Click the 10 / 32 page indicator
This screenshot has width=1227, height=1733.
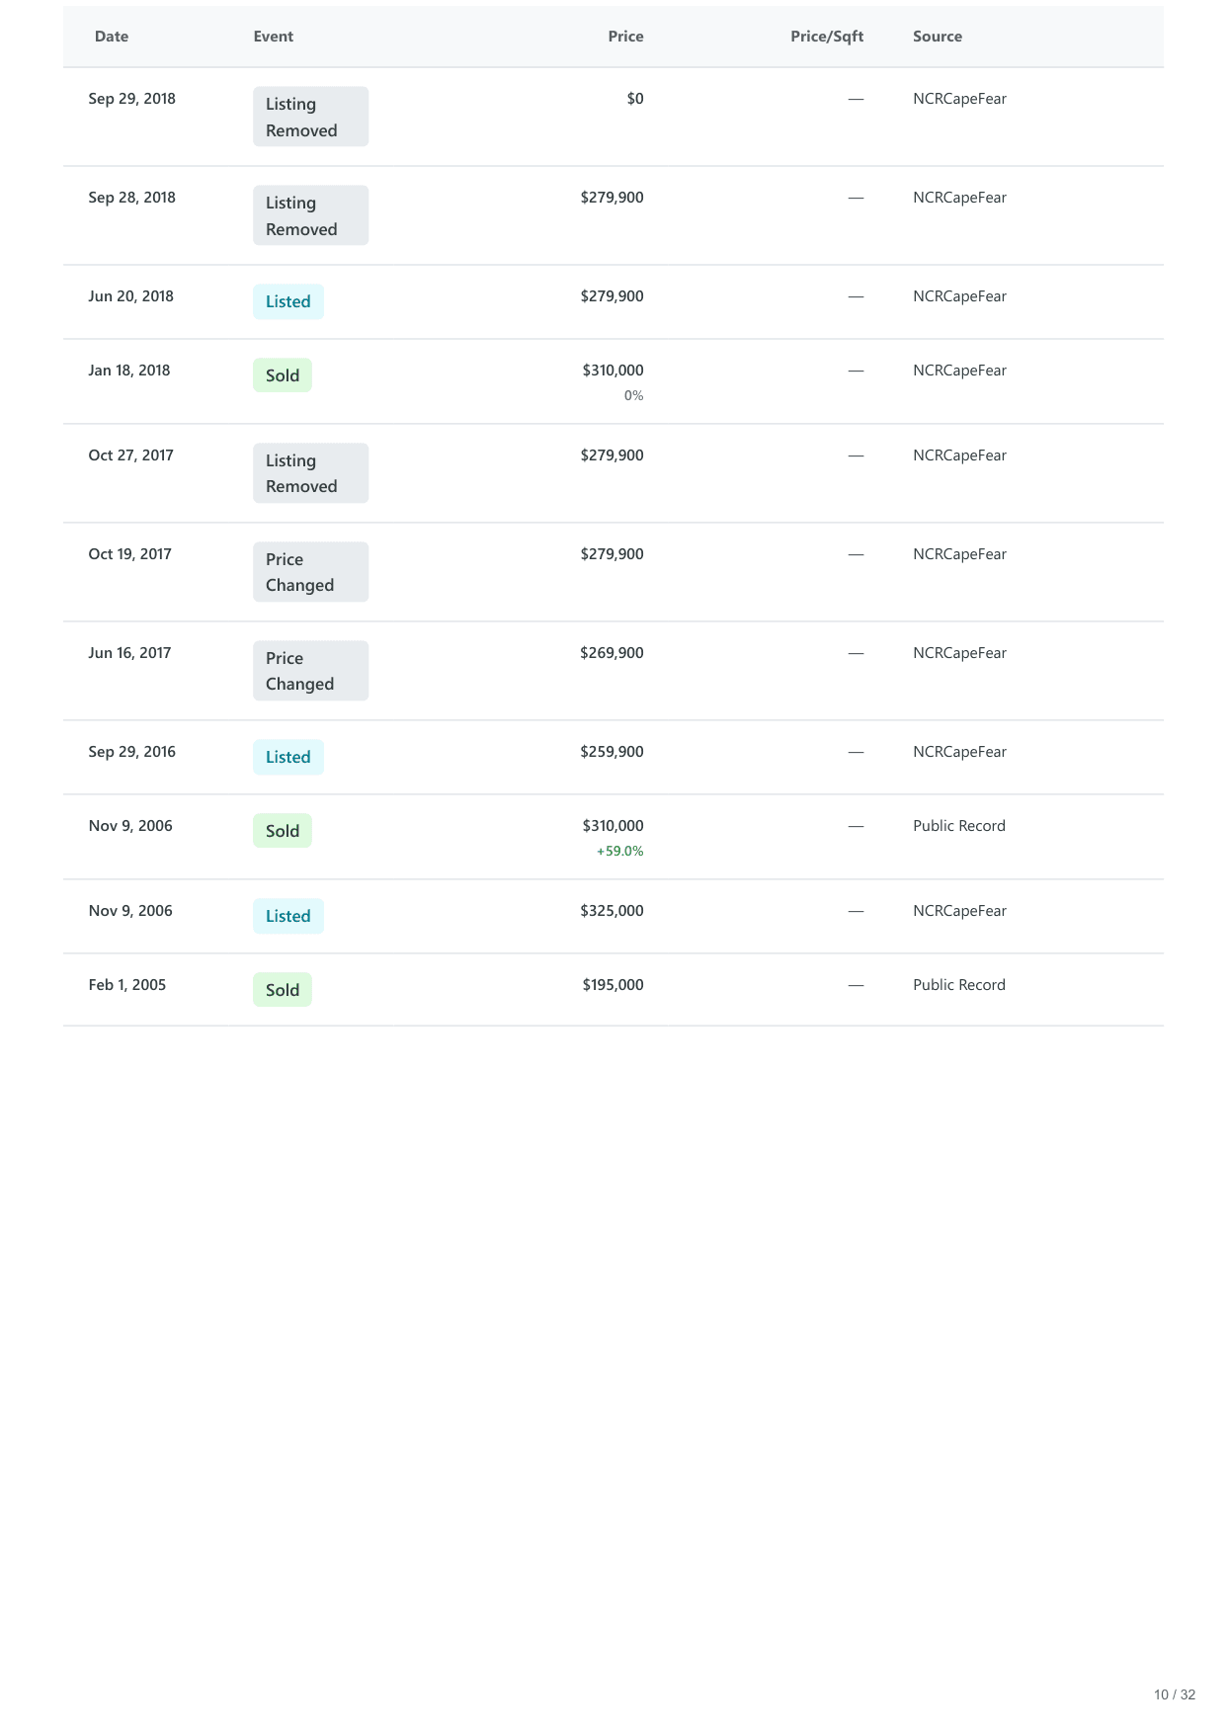point(1174,1694)
